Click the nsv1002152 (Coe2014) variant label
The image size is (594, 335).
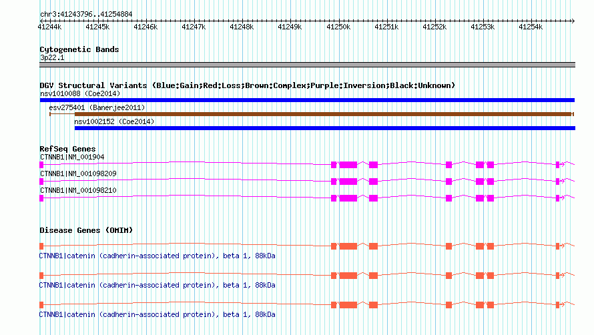pos(114,121)
